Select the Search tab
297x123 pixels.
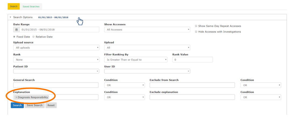coord(14,6)
